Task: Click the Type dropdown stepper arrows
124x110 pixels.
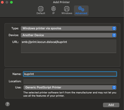Action: point(114,29)
